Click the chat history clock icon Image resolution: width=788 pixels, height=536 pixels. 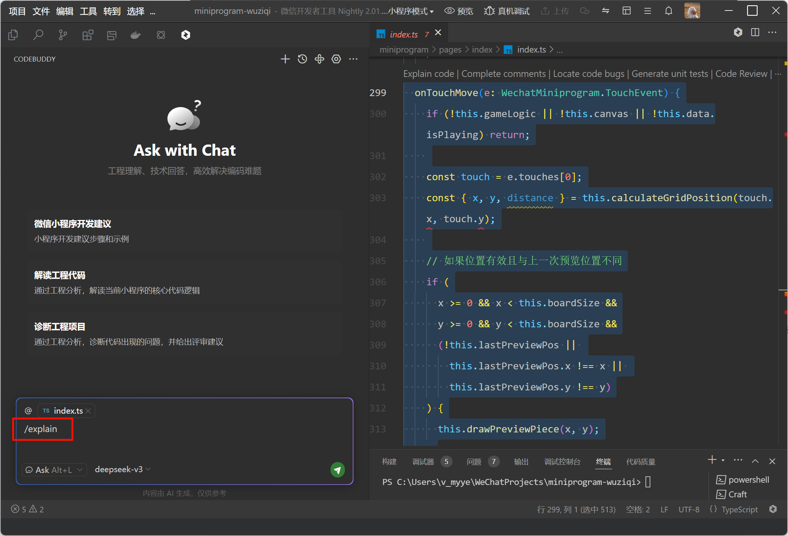[302, 59]
